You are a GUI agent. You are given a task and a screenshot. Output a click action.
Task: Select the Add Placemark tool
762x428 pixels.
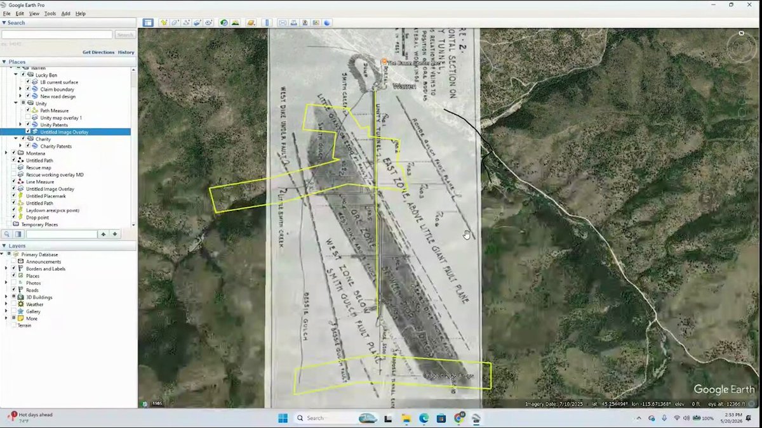tap(164, 23)
